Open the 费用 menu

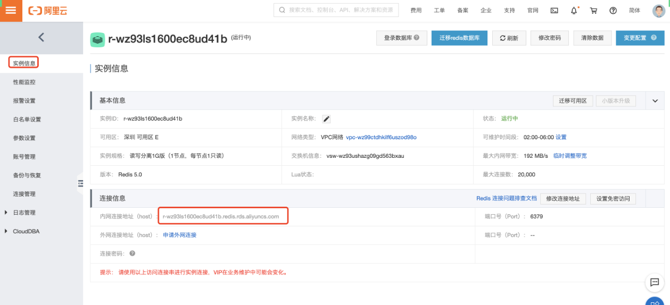416,11
